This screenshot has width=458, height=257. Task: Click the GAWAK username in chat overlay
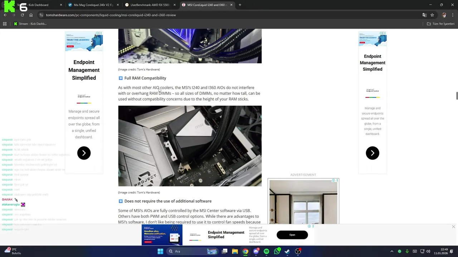tap(7, 200)
